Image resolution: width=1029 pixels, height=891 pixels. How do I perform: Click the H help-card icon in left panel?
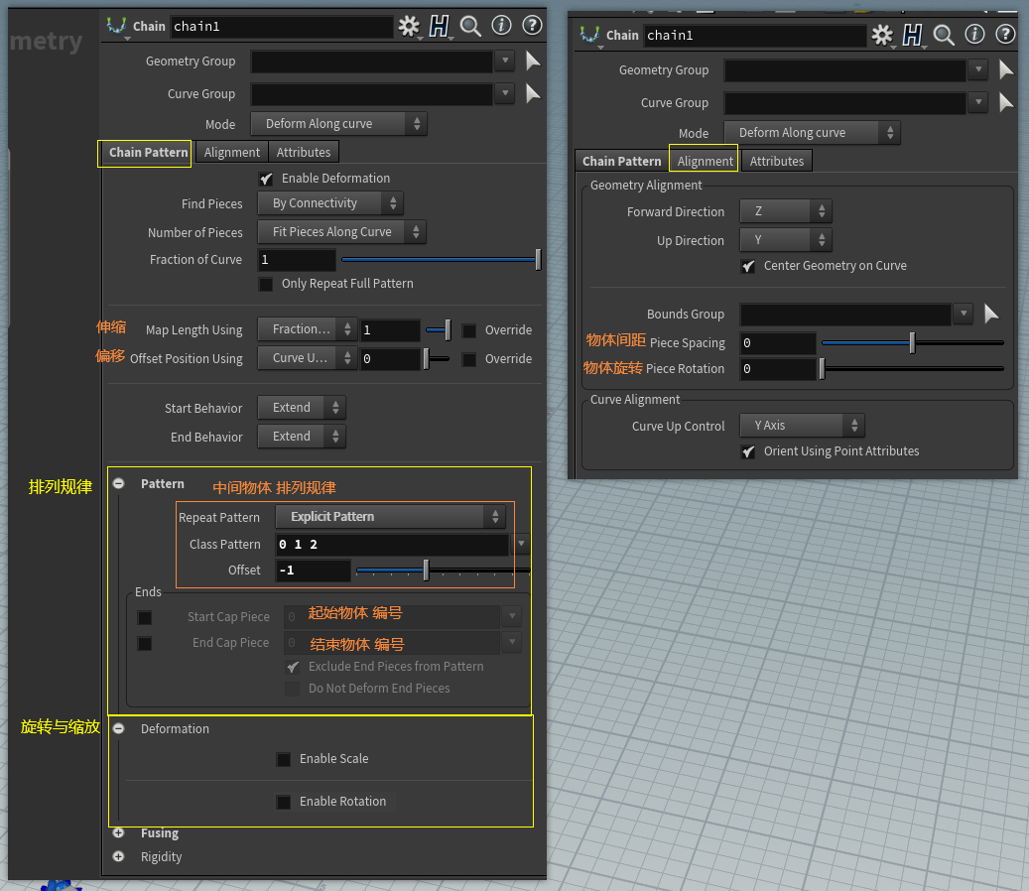[439, 26]
